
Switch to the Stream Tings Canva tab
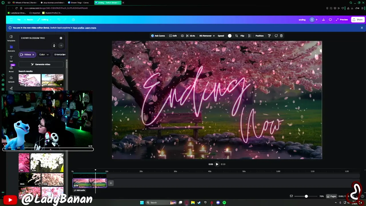point(79,3)
